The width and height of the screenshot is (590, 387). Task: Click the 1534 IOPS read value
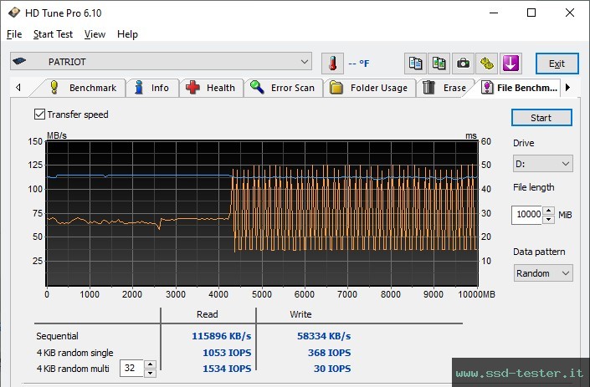[227, 369]
